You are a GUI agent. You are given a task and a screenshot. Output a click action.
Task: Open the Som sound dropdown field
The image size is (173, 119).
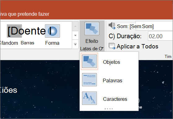(154, 26)
